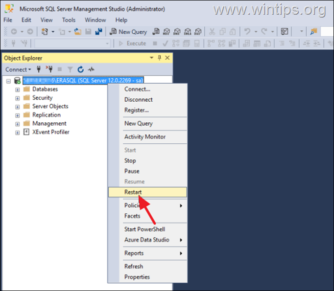Expand the Replication folder

coord(17,115)
